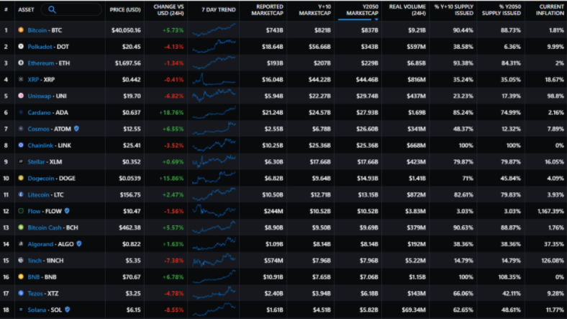Click the Ethereum coin logo icon

(x=21, y=63)
